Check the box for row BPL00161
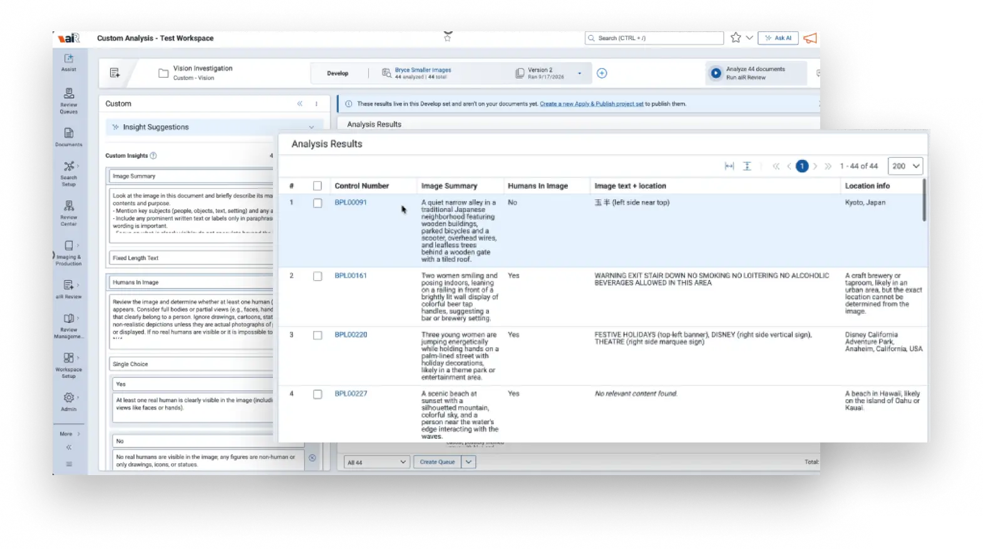Screen dimensions: 983x549 pyautogui.click(x=317, y=276)
